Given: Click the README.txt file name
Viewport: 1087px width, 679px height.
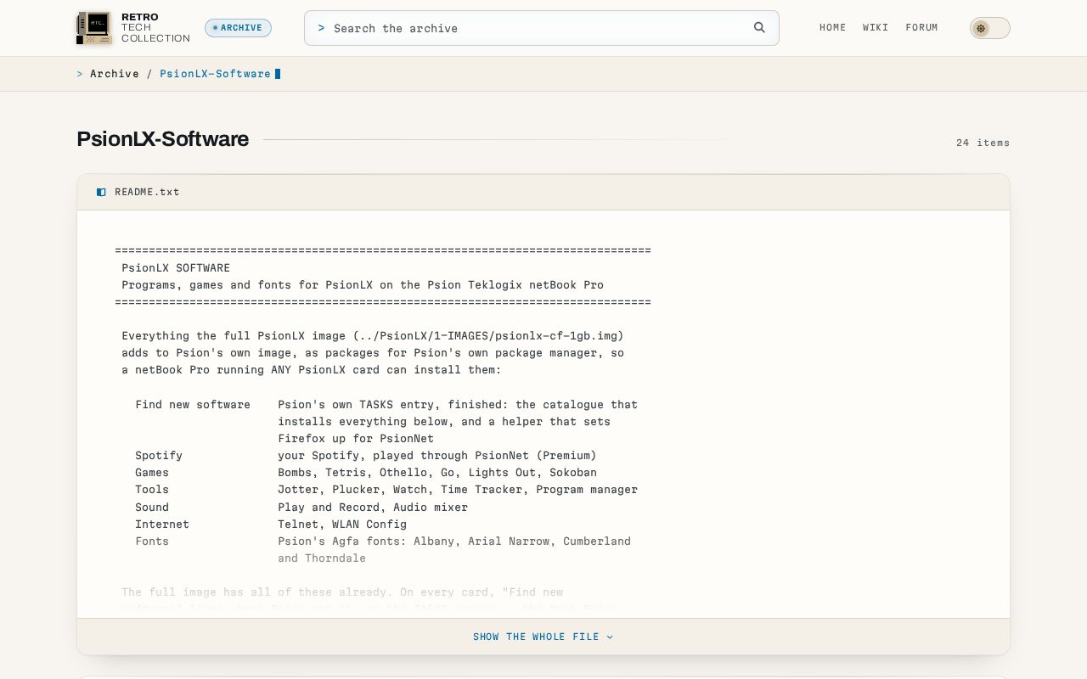Looking at the screenshot, I should [147, 192].
